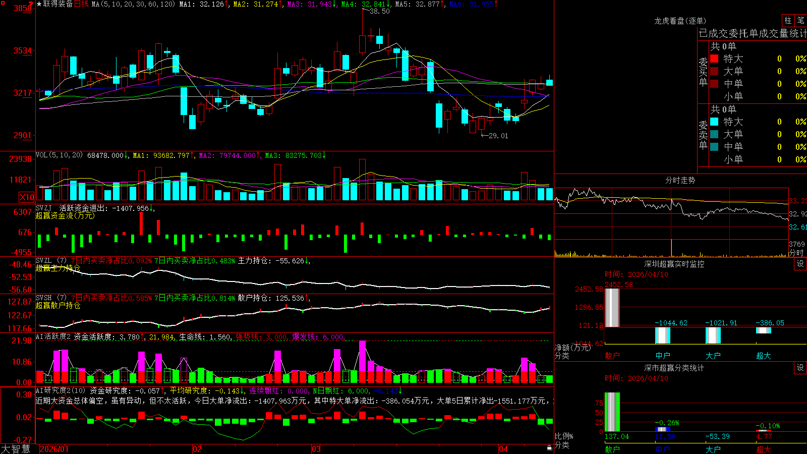The height and width of the screenshot is (454, 807).
Task: Click the 137.04 散户 ratio value
Action: pyautogui.click(x=617, y=436)
